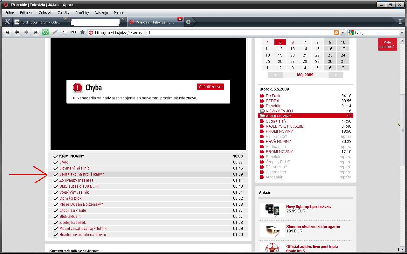Open the address bar history dropdown
This screenshot has width=407, height=254.
342,32
